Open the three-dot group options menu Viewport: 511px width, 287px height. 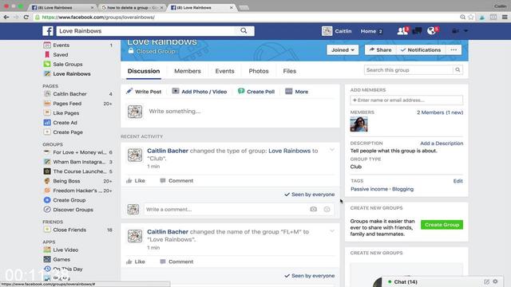point(454,49)
